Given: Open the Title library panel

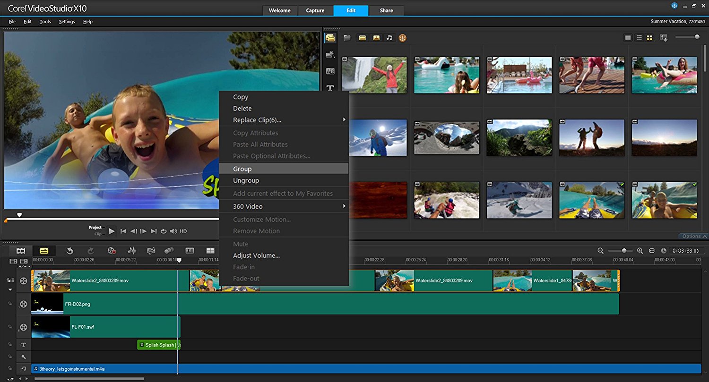Looking at the screenshot, I should [x=330, y=88].
